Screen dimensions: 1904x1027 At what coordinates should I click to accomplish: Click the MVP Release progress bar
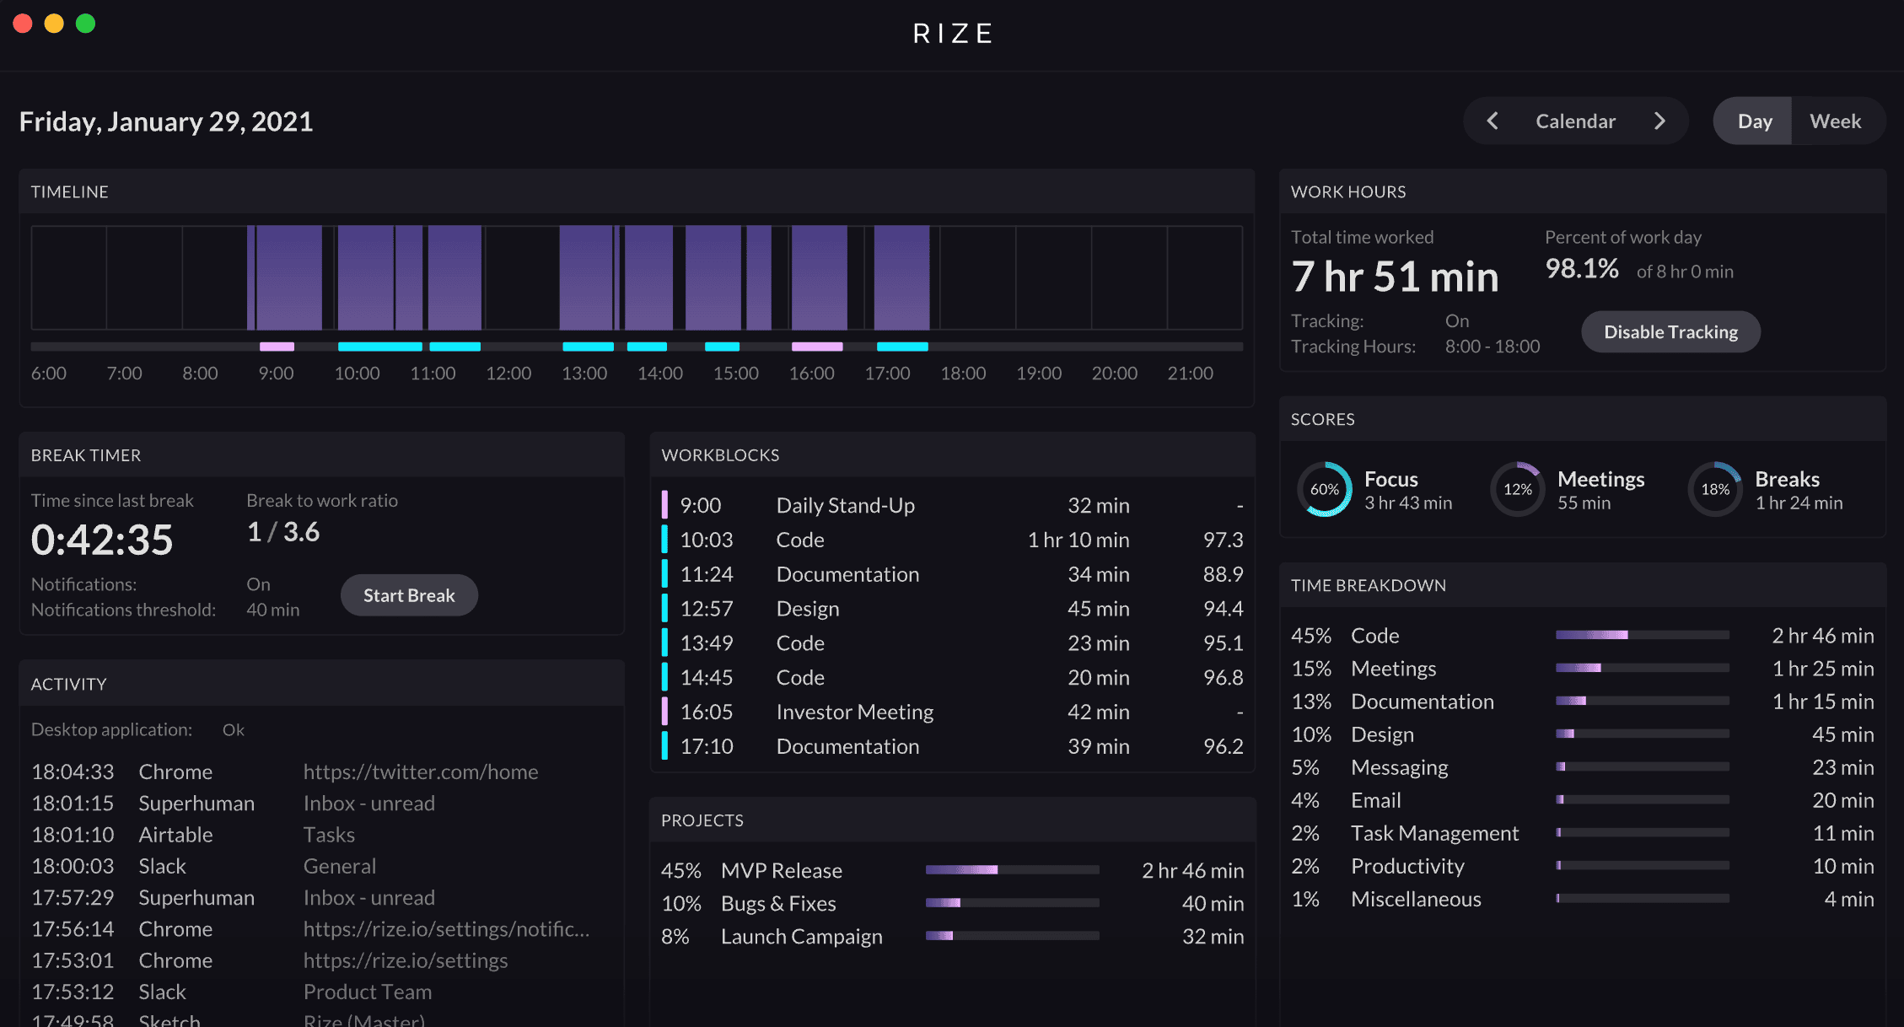1012,869
